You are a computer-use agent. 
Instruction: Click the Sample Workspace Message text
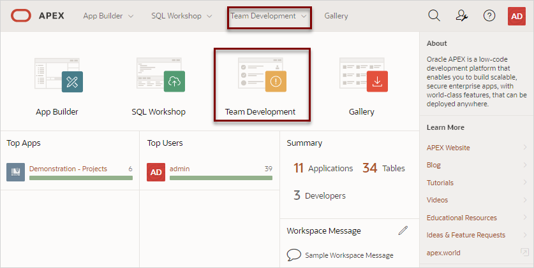349,255
